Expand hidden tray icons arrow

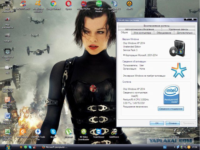click(x=175, y=147)
